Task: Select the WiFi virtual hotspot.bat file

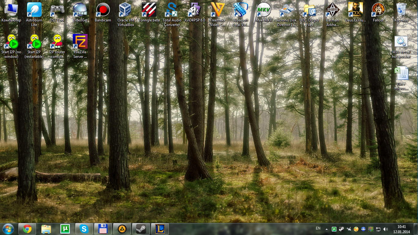Action: (401, 42)
